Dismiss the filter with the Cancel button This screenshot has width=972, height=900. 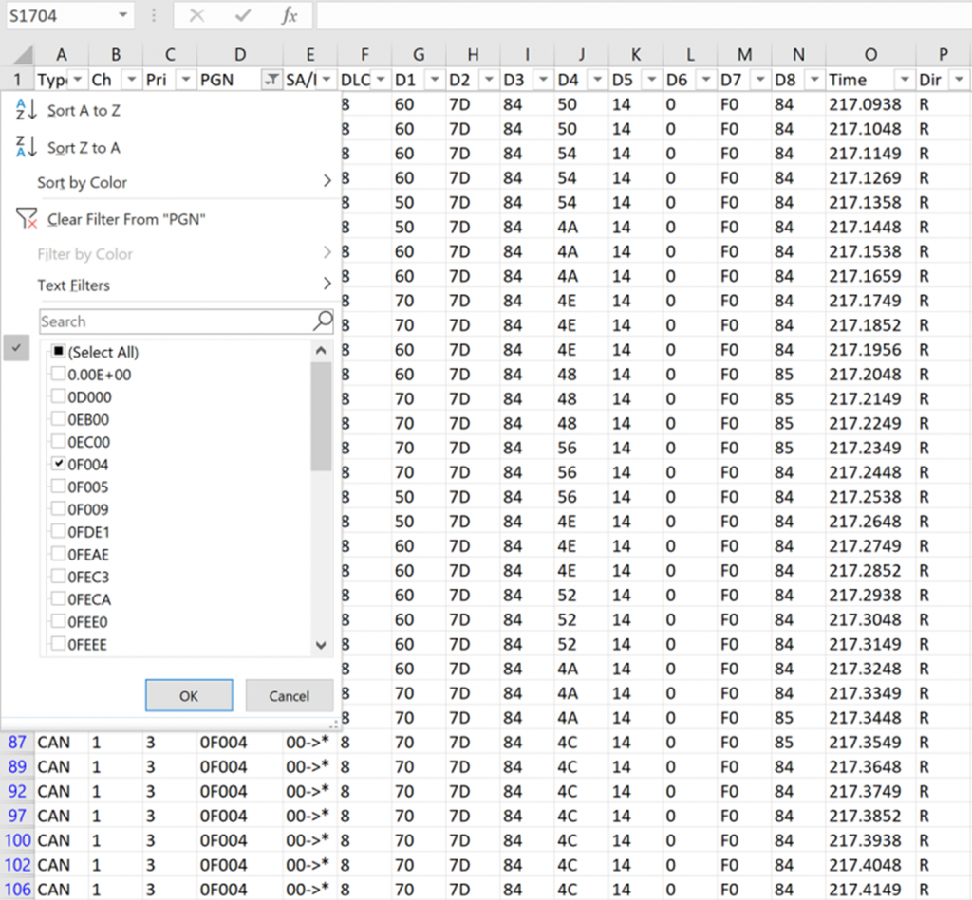pos(289,695)
